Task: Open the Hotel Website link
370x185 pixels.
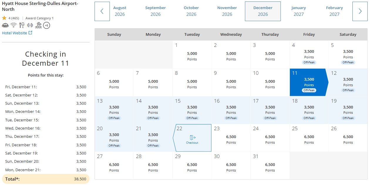Action: (15, 33)
